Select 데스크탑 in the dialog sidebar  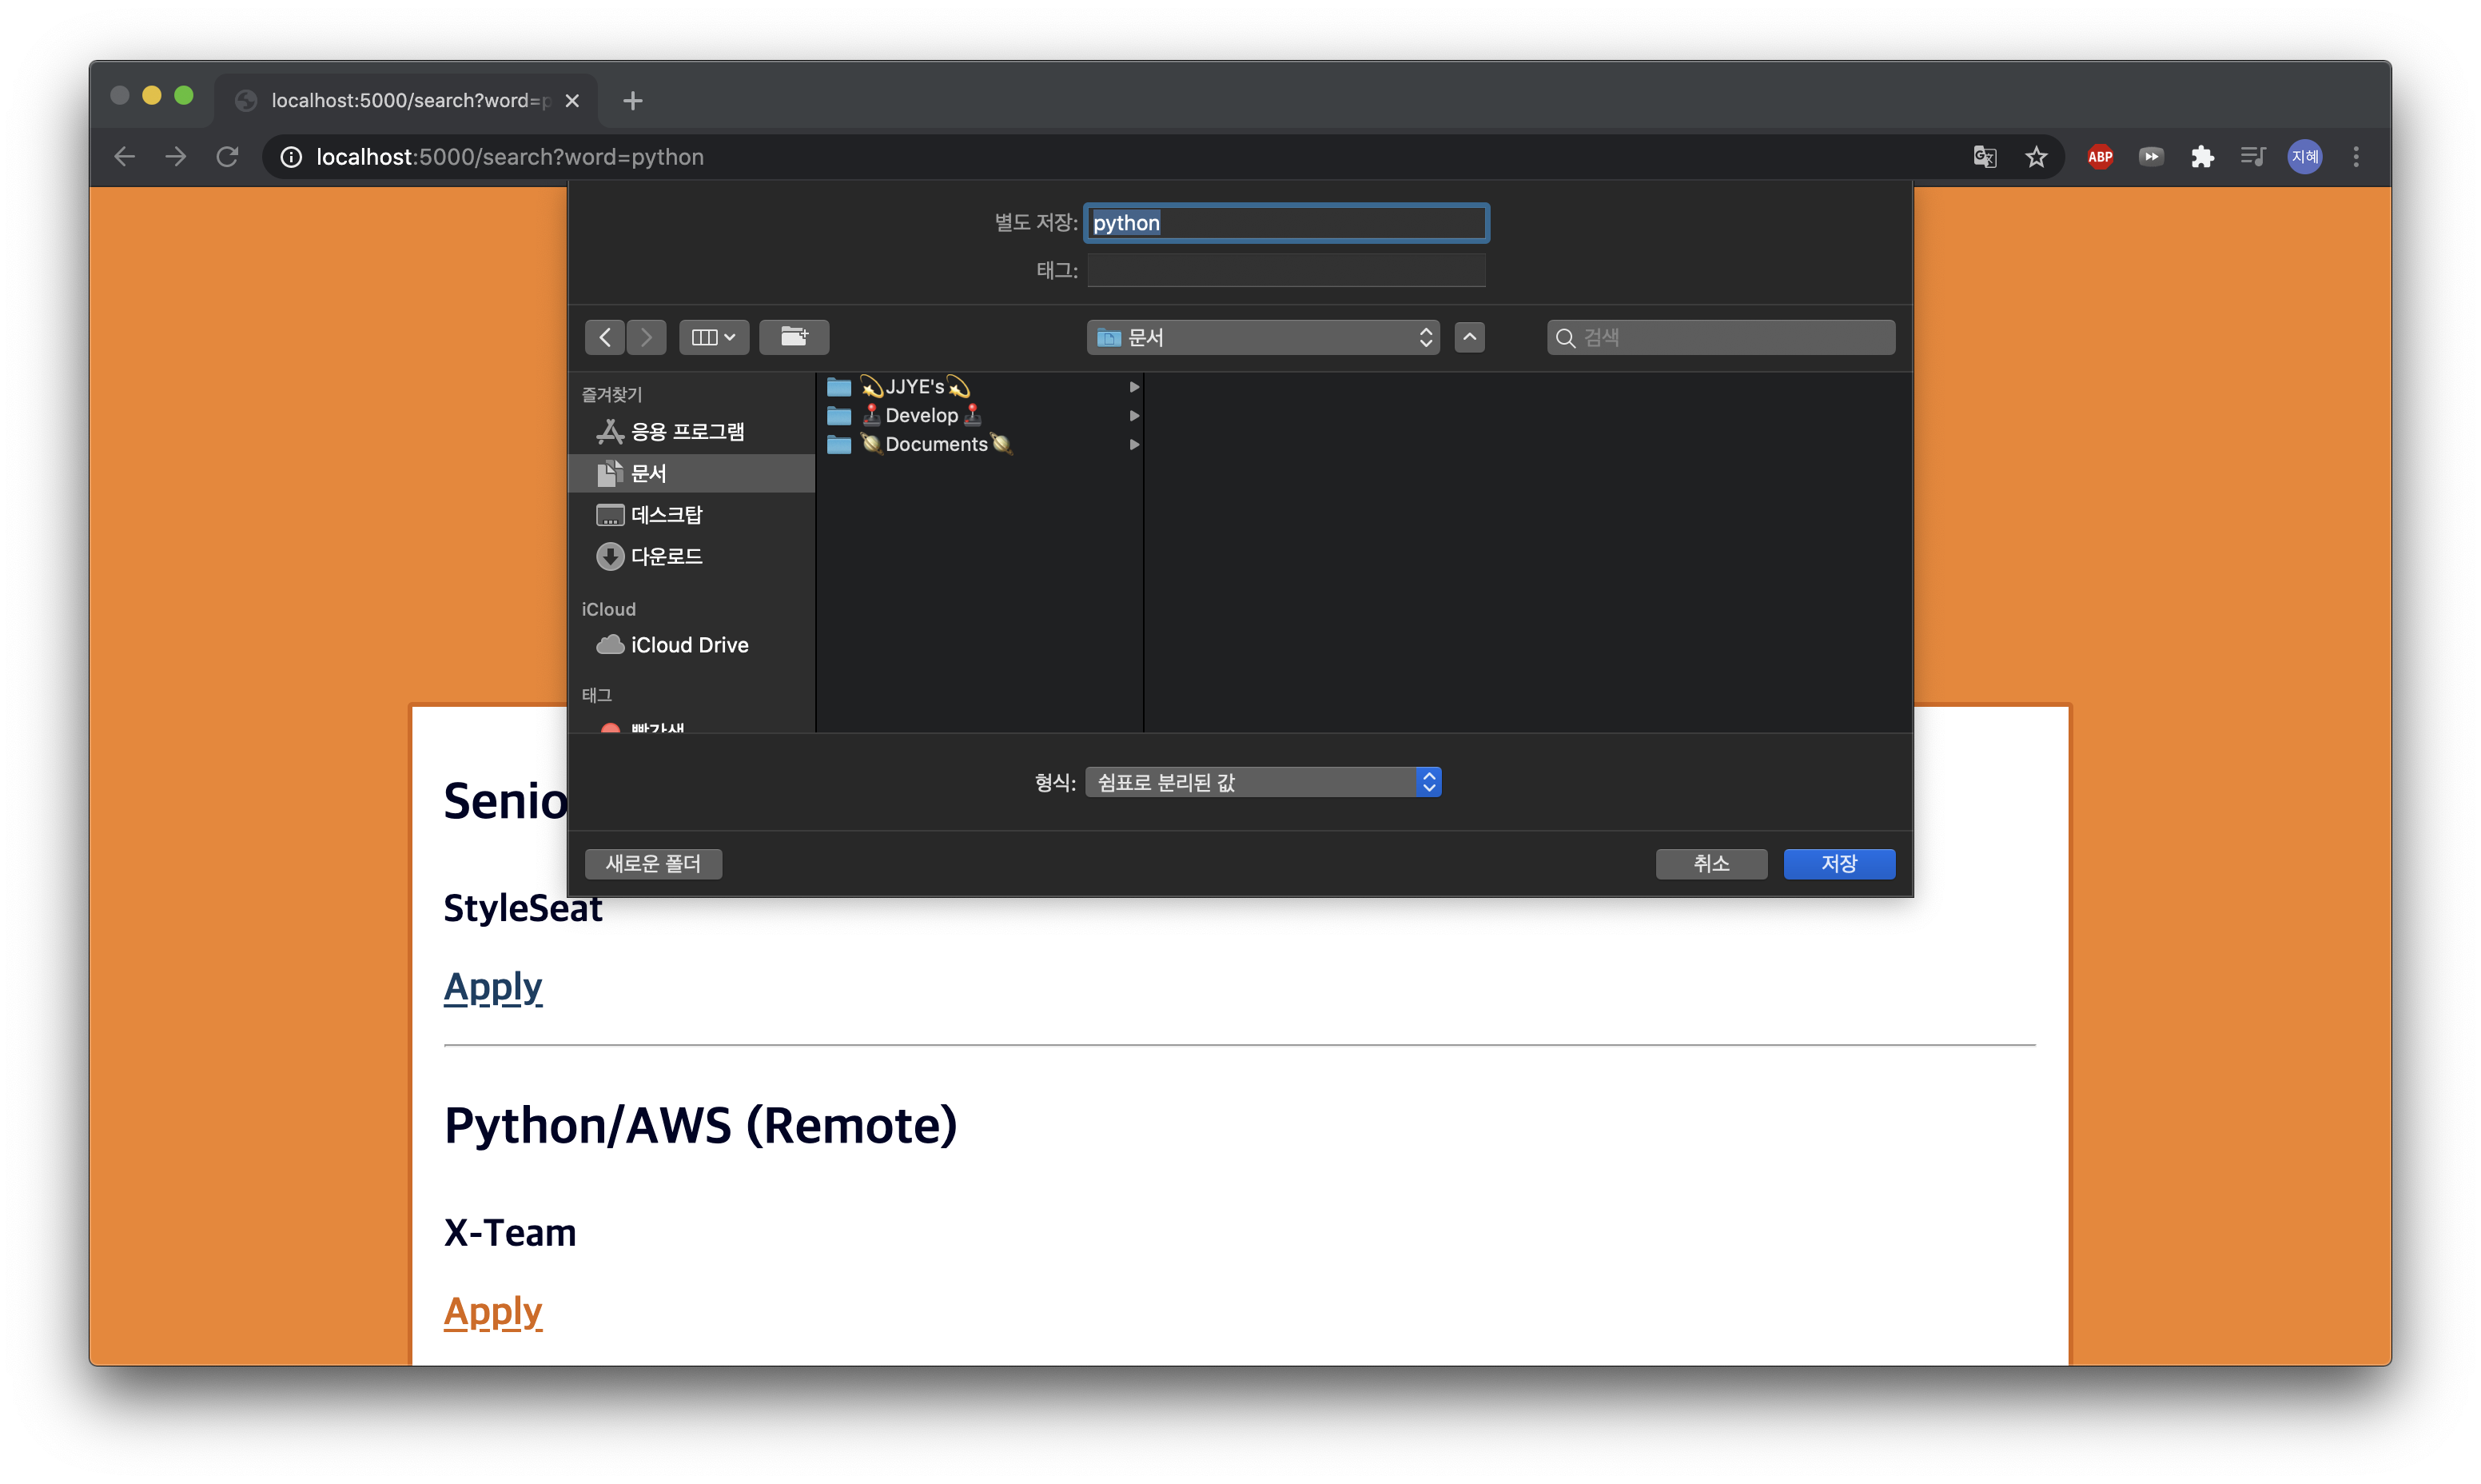click(665, 514)
